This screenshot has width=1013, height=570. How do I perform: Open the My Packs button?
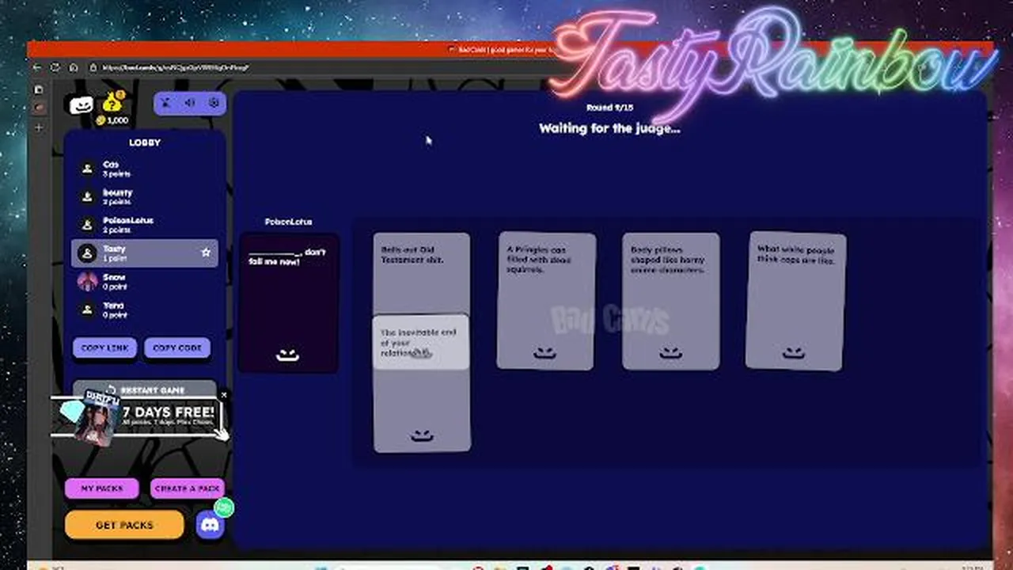coord(102,488)
